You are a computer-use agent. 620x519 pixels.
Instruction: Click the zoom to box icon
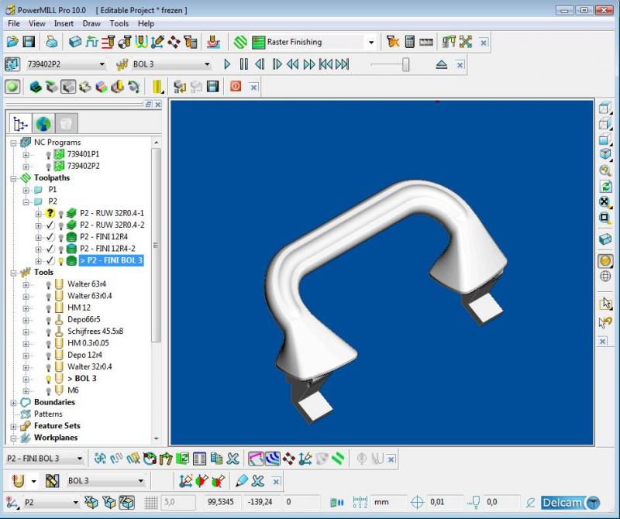605,218
